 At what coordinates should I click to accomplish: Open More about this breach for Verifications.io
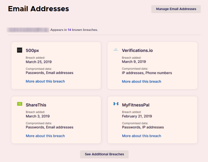tap(141, 81)
